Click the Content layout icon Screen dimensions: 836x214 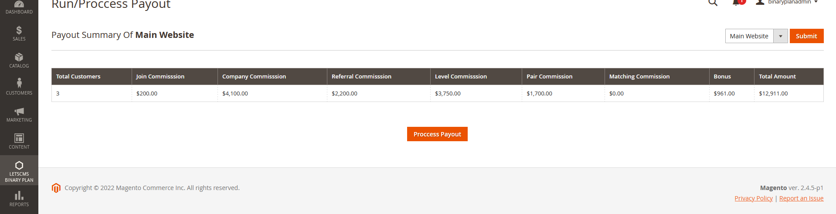pos(19,139)
